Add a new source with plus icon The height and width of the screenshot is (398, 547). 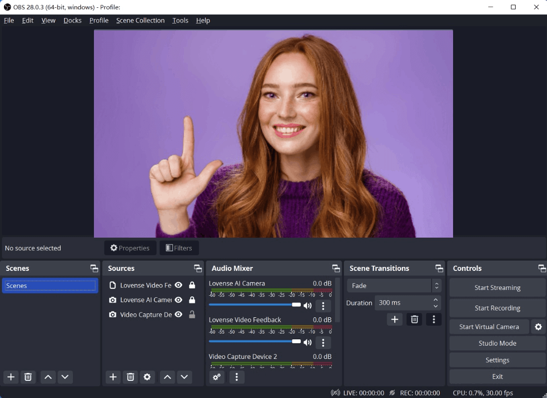113,377
